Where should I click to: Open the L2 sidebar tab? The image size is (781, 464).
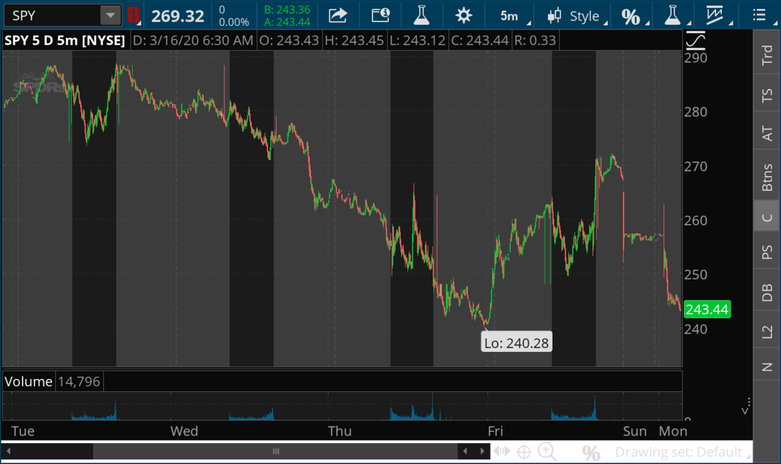coord(767,333)
